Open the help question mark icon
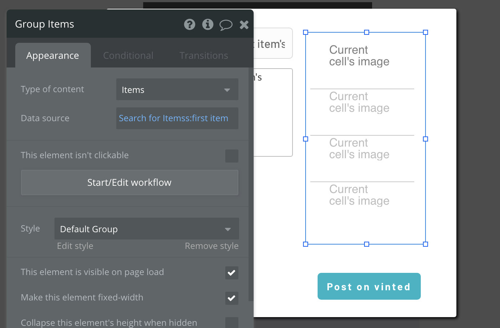Image resolution: width=500 pixels, height=328 pixels. click(190, 24)
